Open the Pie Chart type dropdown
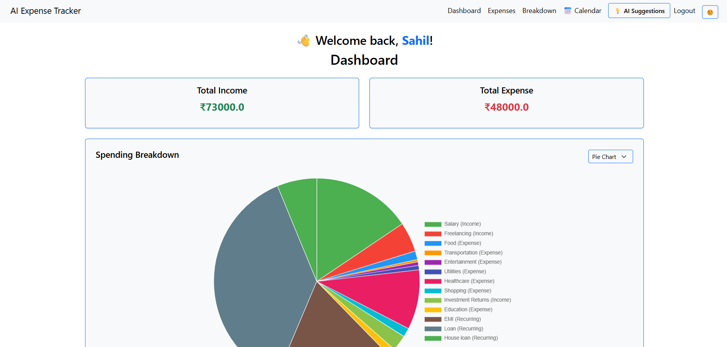Viewport: 727px width, 347px height. tap(610, 156)
